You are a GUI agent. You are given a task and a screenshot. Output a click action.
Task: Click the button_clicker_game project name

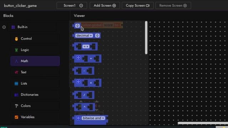coord(20,6)
